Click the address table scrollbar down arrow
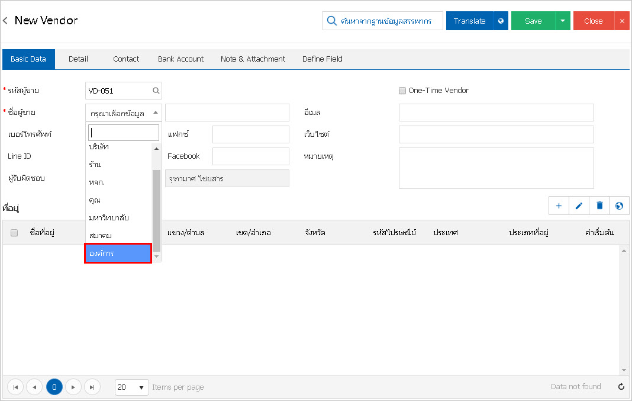This screenshot has width=632, height=401. 624,370
